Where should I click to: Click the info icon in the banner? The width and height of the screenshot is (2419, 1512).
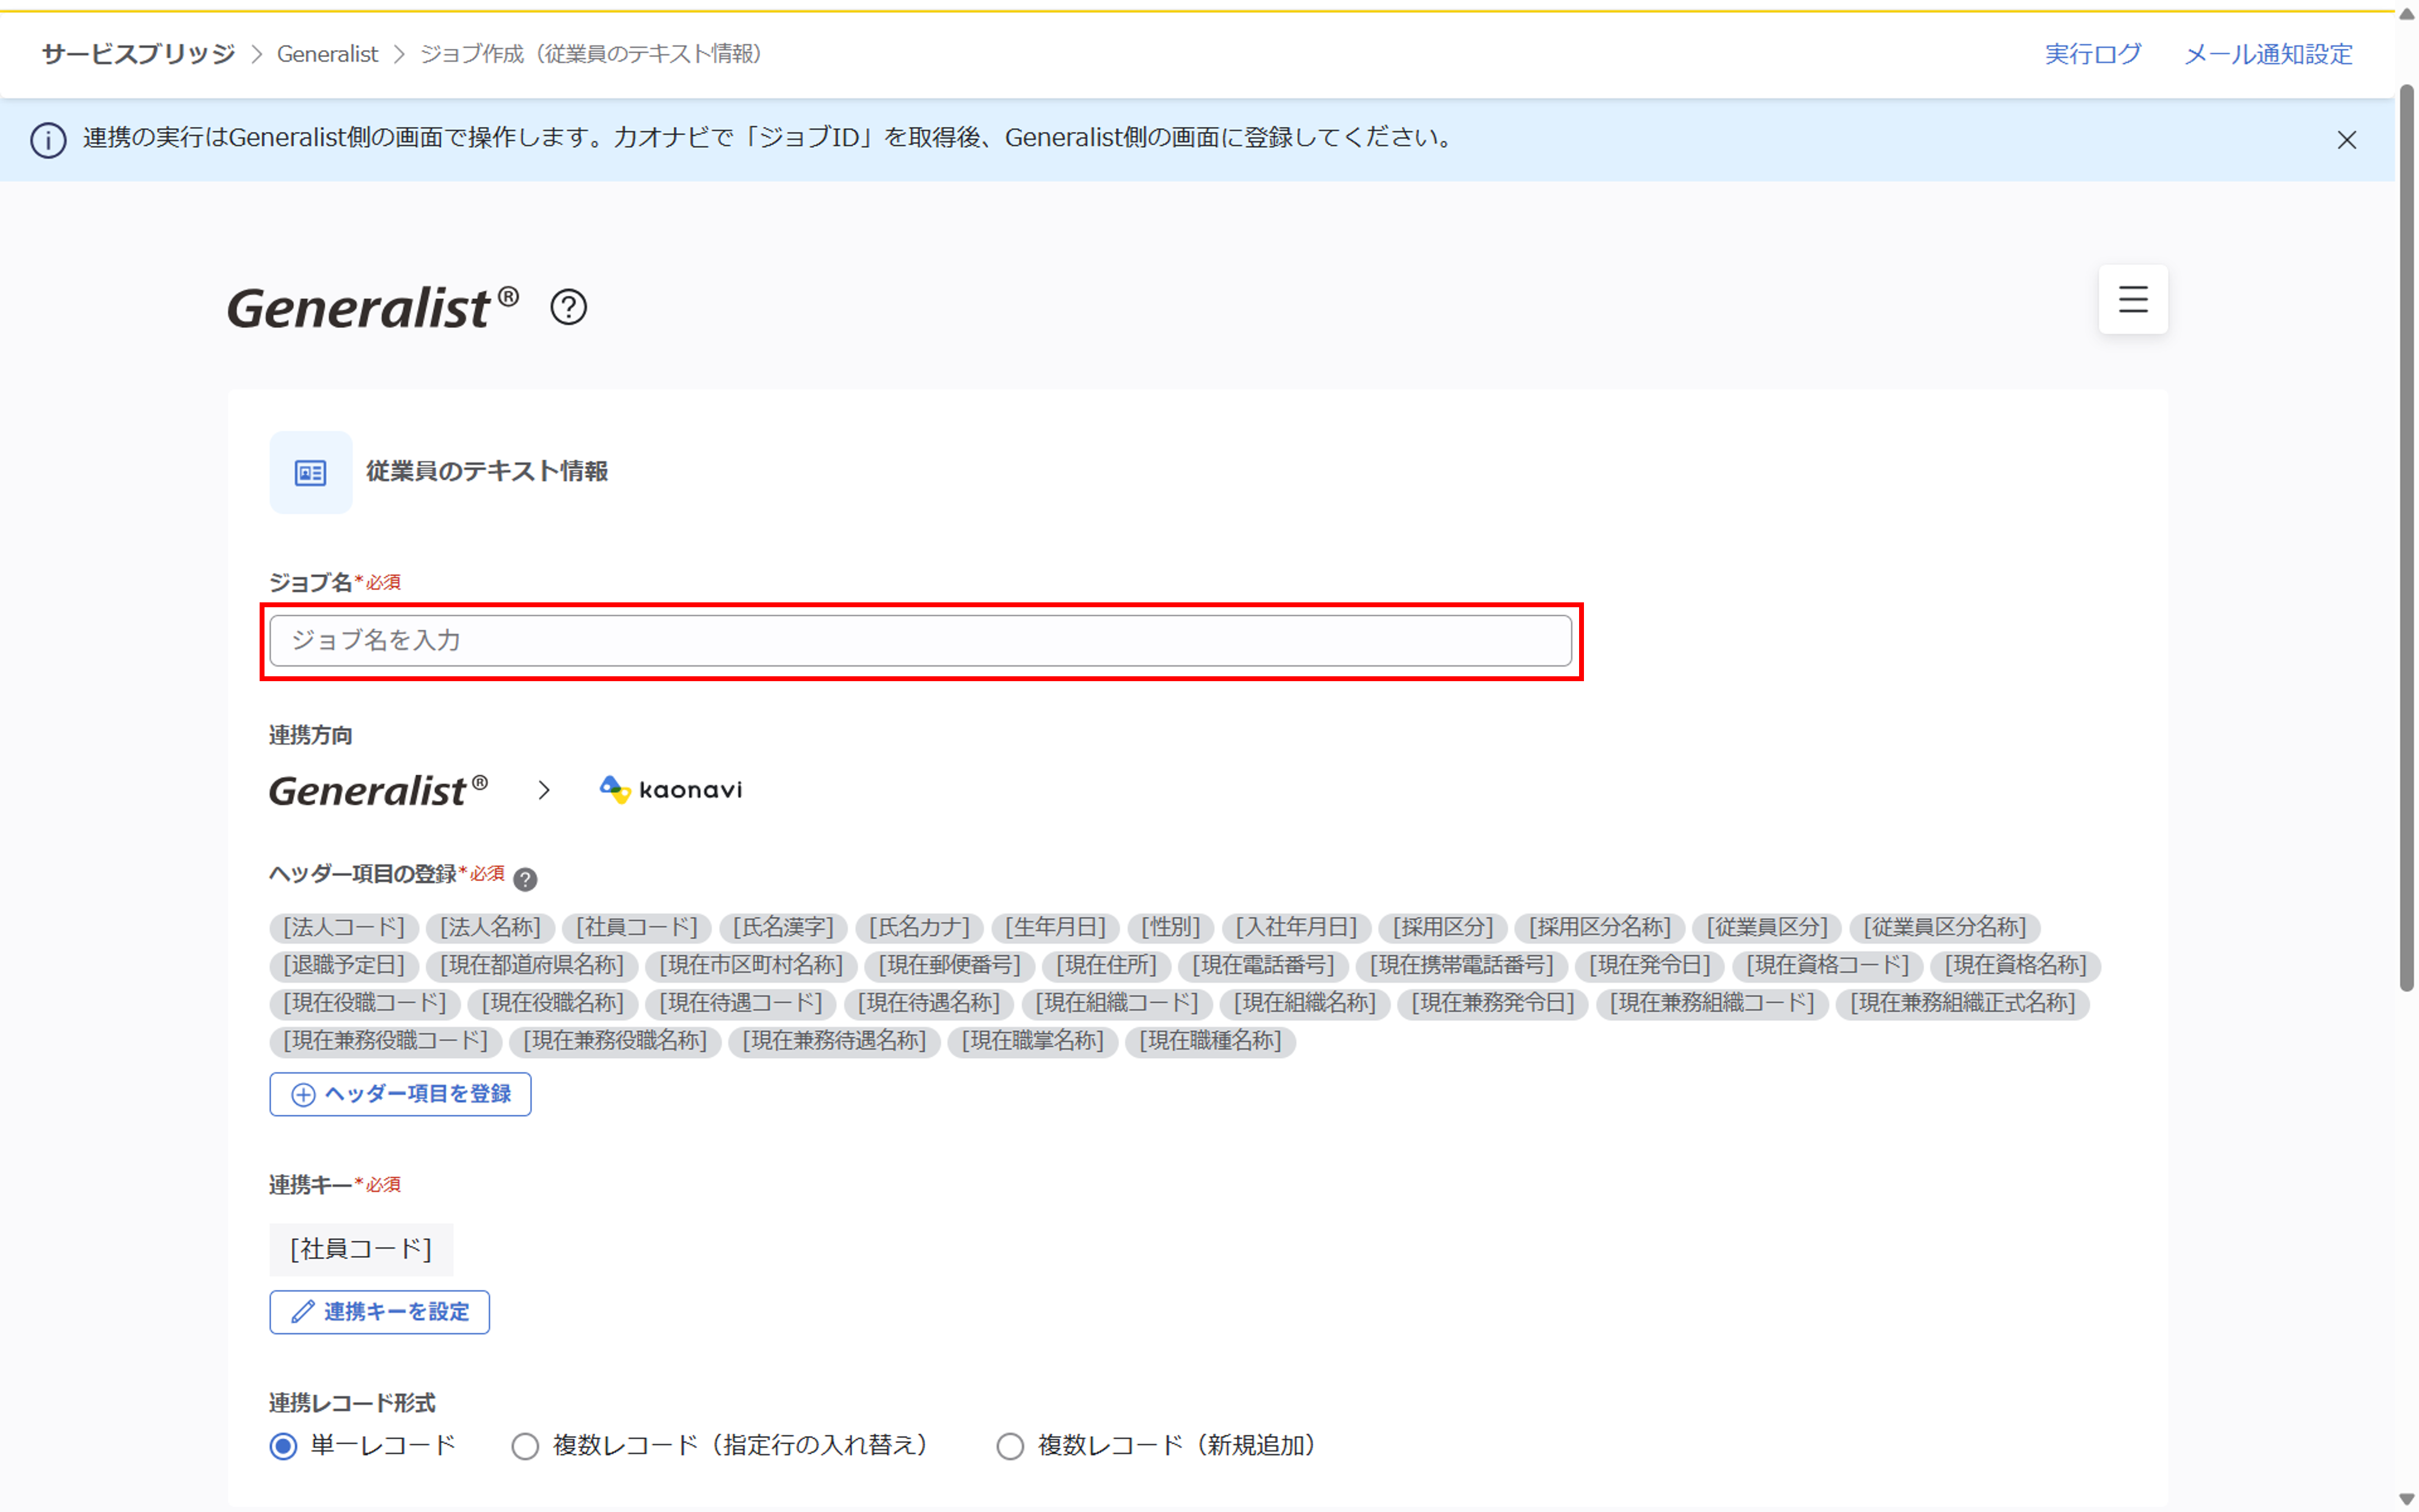(x=48, y=140)
